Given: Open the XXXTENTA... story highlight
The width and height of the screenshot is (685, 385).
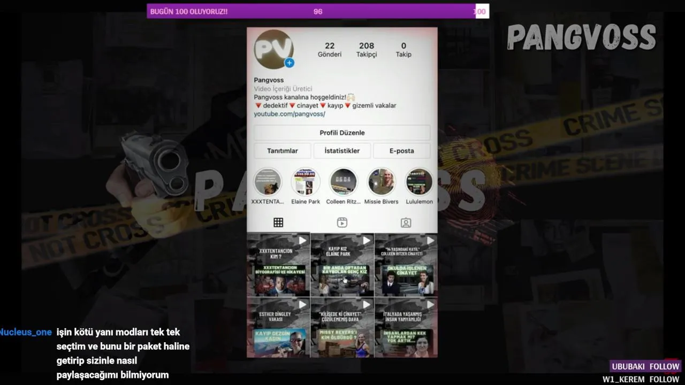Looking at the screenshot, I should pyautogui.click(x=268, y=186).
